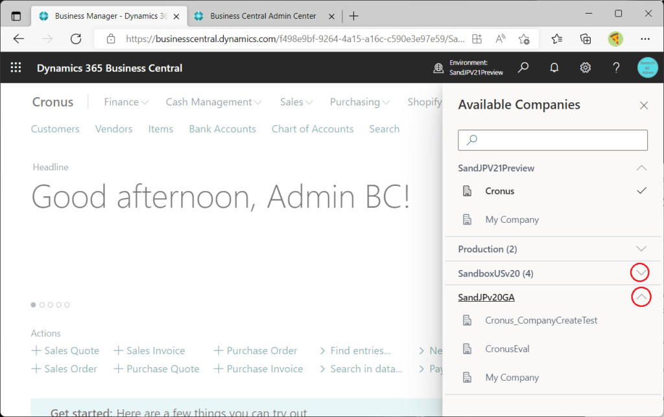Screen dimensions: 664x417
Task: Open the browser profile picture
Action: pos(615,39)
